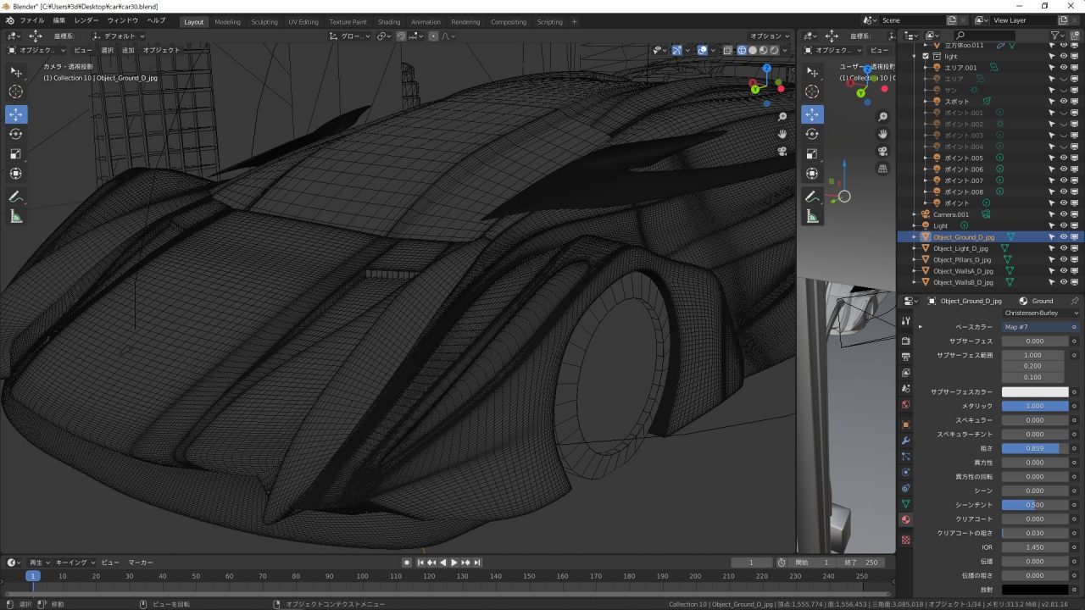Screen dimensions: 1085x610
Task: Toggle visibility eye for ポイント.005
Action: point(1064,158)
